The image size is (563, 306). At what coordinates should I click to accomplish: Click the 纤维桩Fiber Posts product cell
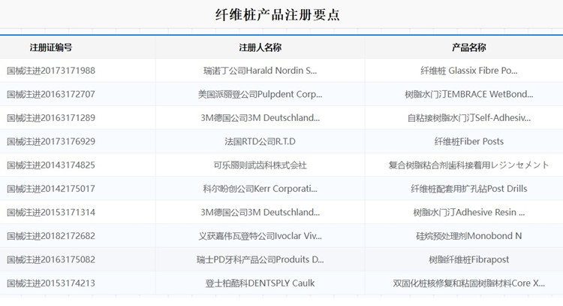coord(468,141)
